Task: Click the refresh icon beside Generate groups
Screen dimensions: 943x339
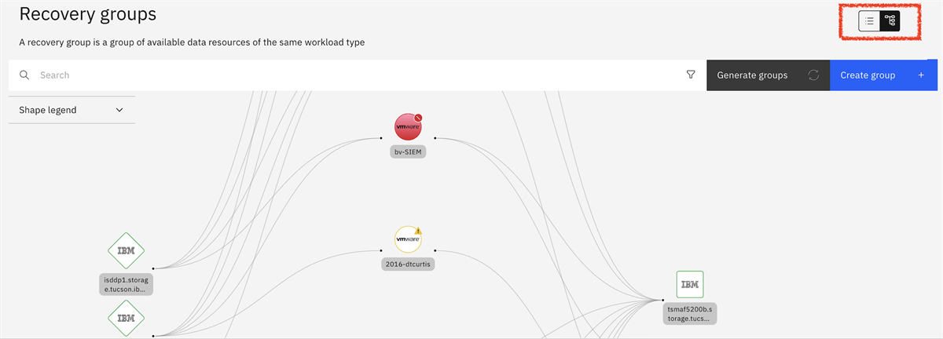Action: pos(813,75)
